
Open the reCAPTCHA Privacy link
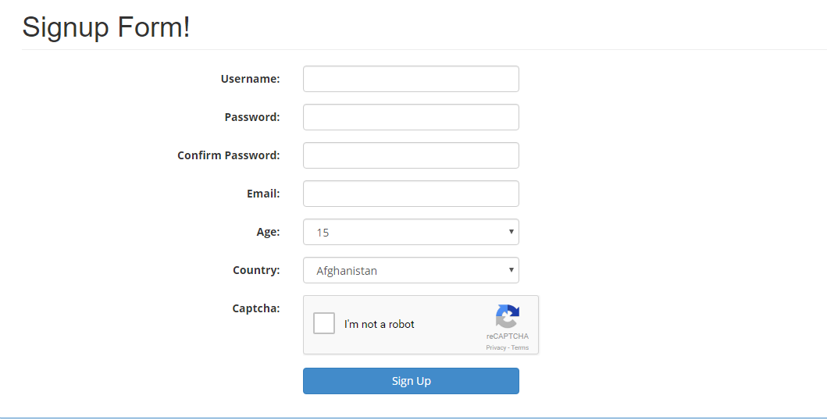coord(496,347)
